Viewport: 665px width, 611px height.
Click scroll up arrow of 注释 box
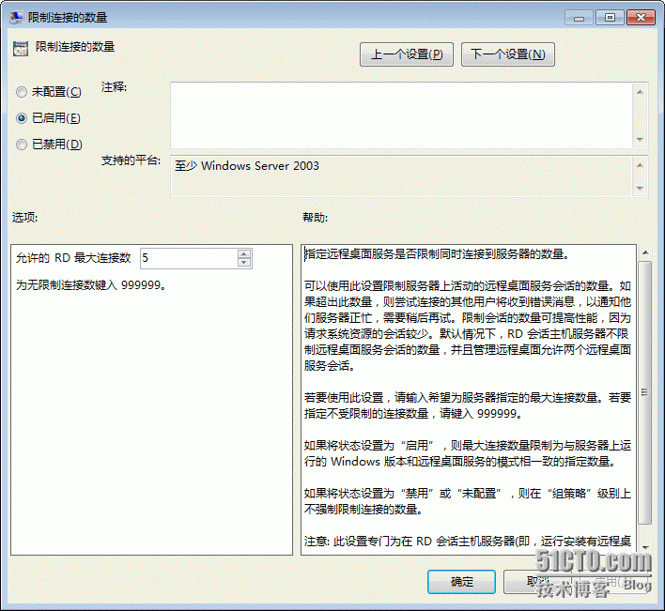click(640, 92)
